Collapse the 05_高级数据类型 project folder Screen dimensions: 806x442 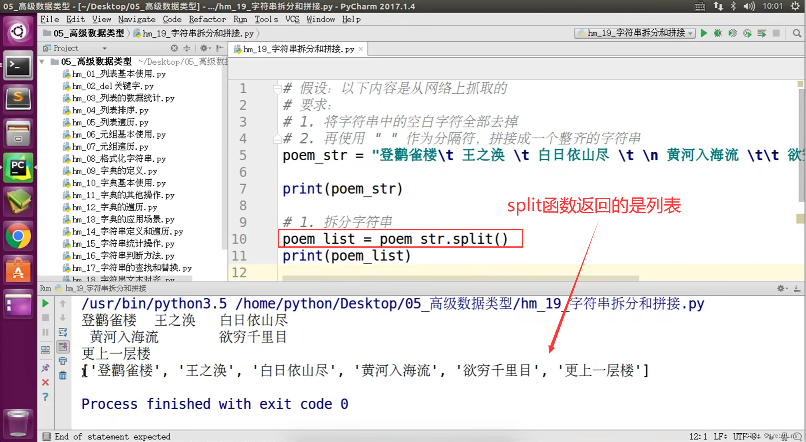(x=42, y=62)
